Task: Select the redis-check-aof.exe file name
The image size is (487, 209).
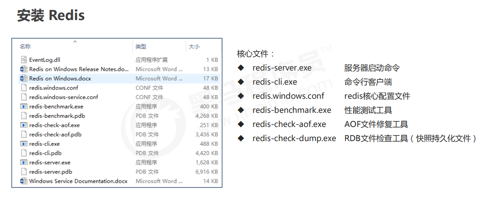Action: (55, 125)
